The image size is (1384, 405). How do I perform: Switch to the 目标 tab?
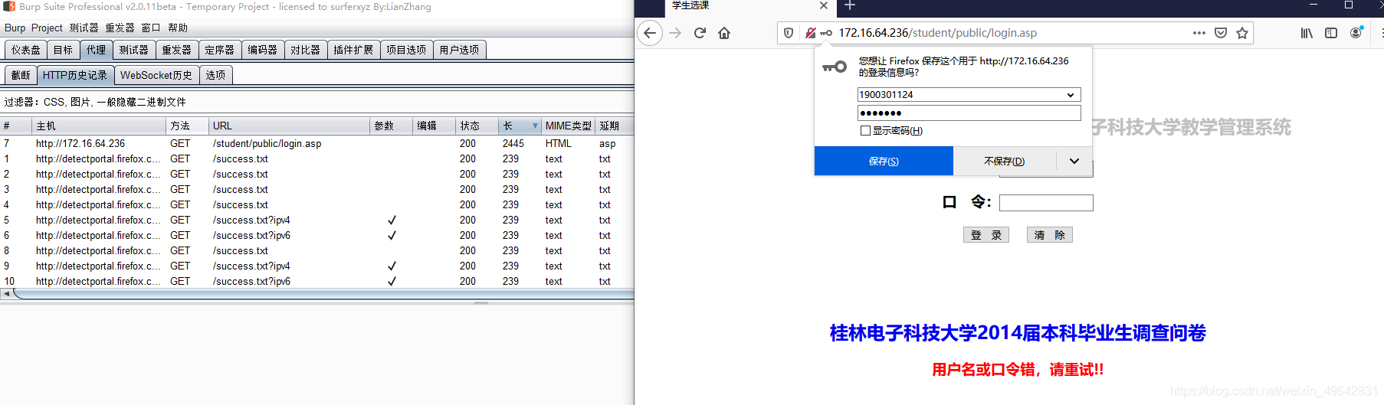[63, 50]
